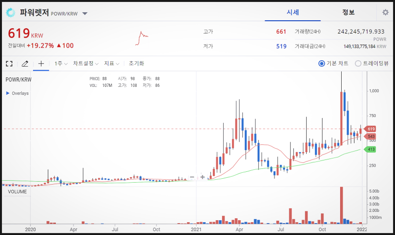
Task: Click the 파워렛저 coin name
Action: 35,12
